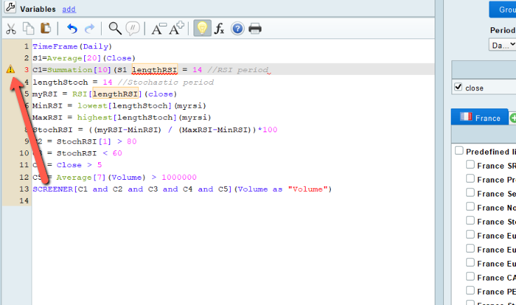Open the fx function insert dialog

tap(219, 29)
